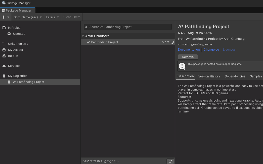Image resolution: width=263 pixels, height=164 pixels.
Task: Open the add package plus dropdown
Action: [x=6, y=17]
